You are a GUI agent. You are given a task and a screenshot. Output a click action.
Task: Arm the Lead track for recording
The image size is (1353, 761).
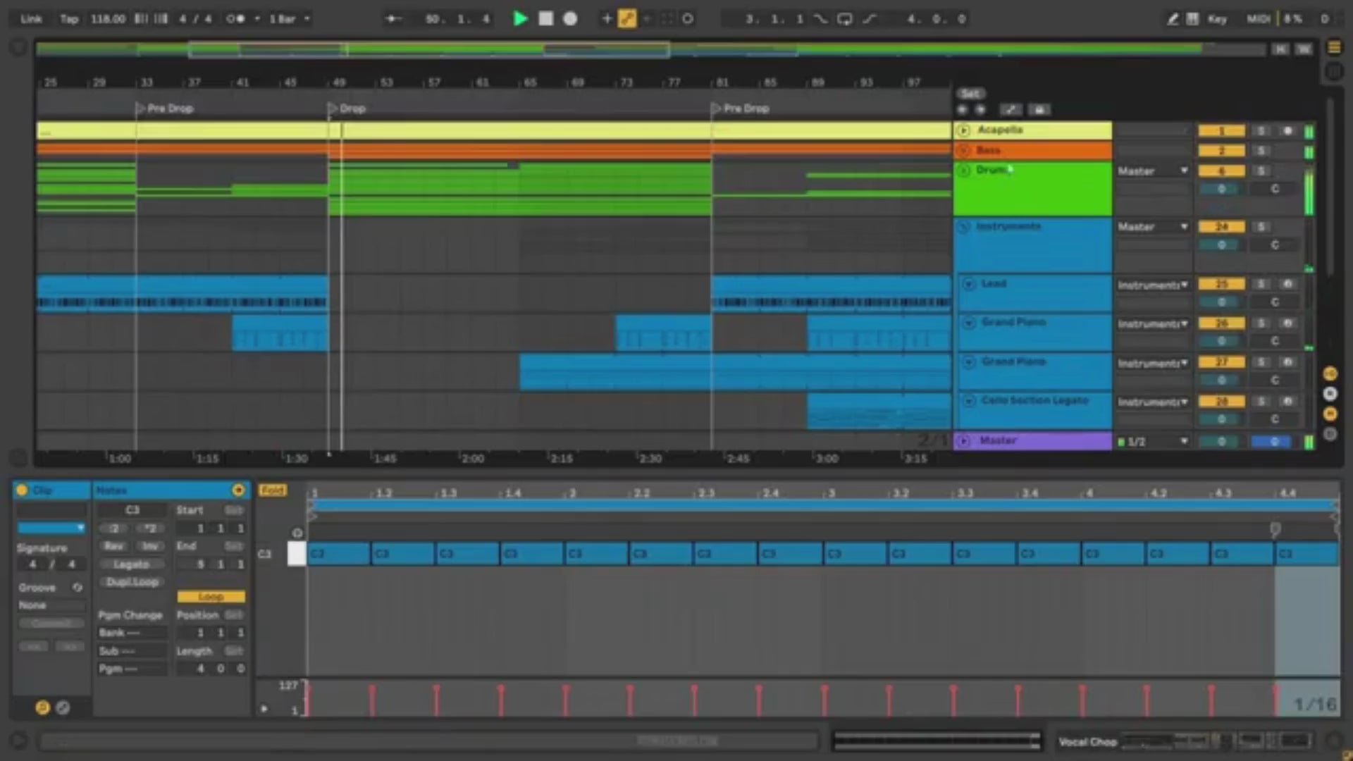(x=1287, y=284)
